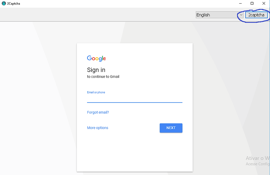Viewport: 270px width, 175px height.
Task: Open the More options link
Action: (x=98, y=128)
